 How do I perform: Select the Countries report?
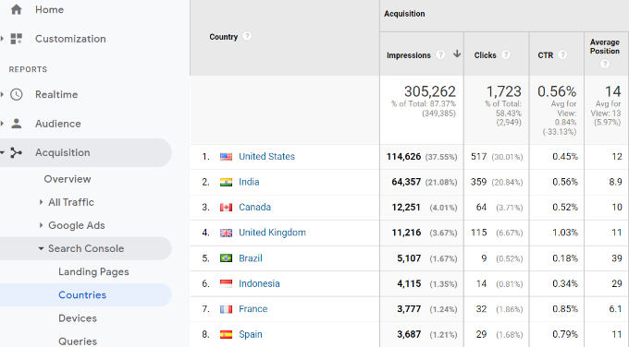pyautogui.click(x=82, y=295)
